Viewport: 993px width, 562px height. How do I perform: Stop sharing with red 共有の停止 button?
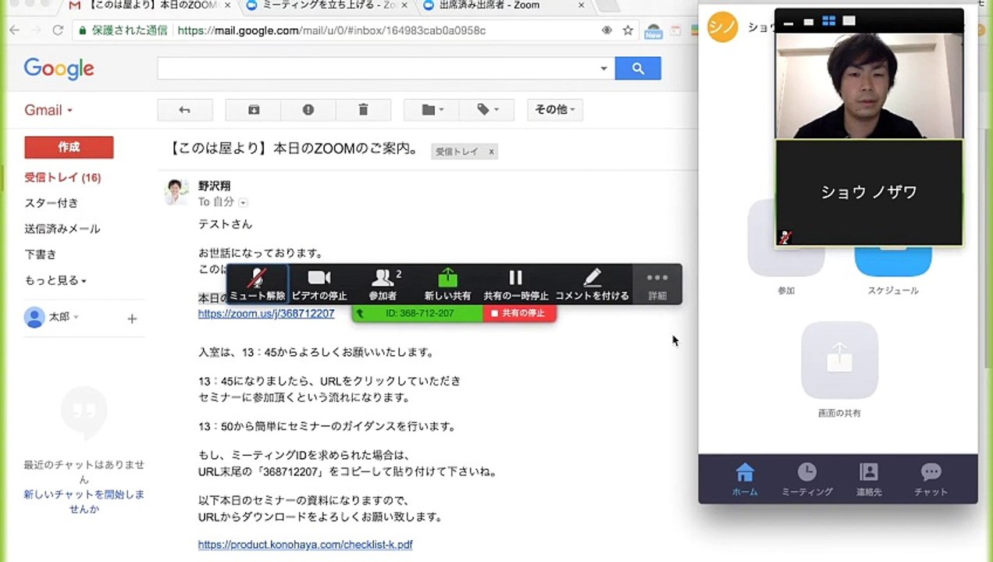(x=519, y=313)
